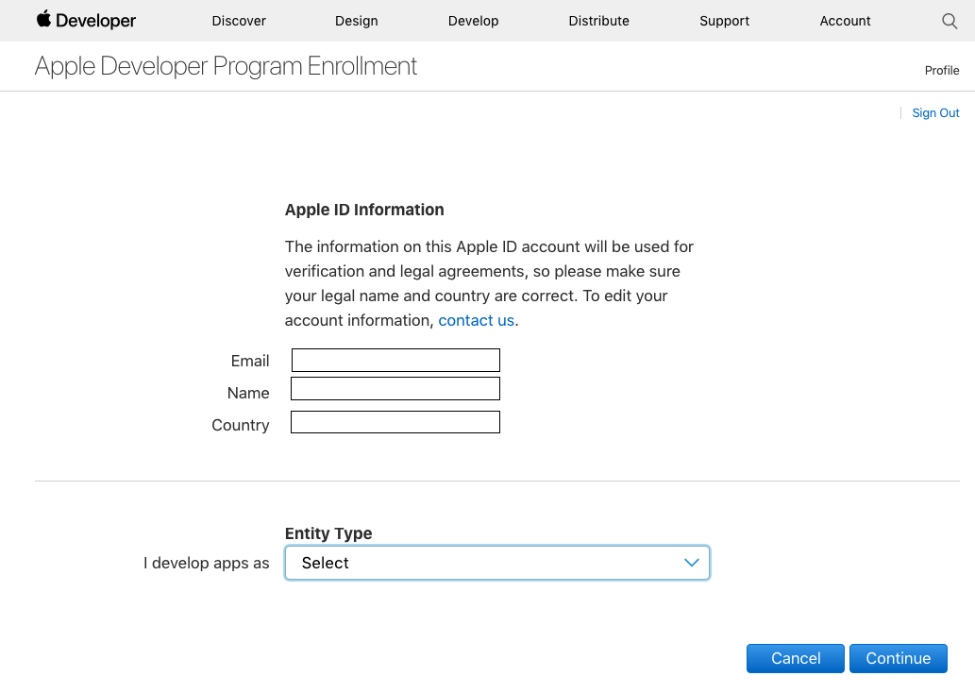Image resolution: width=975 pixels, height=693 pixels.
Task: Click the 'Apple ID Information' heading
Action: 364,210
